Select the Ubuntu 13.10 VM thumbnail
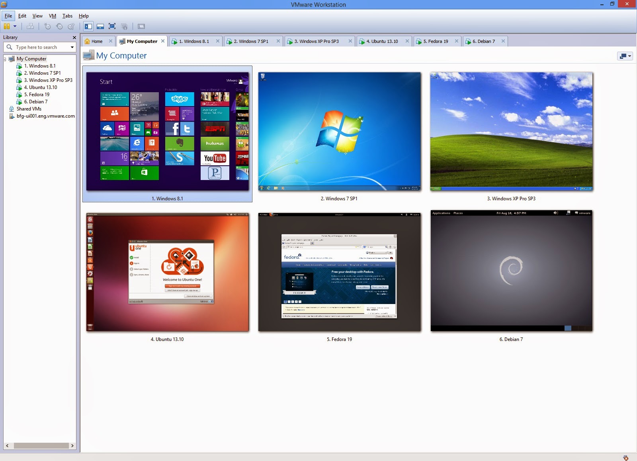637x461 pixels. [168, 272]
